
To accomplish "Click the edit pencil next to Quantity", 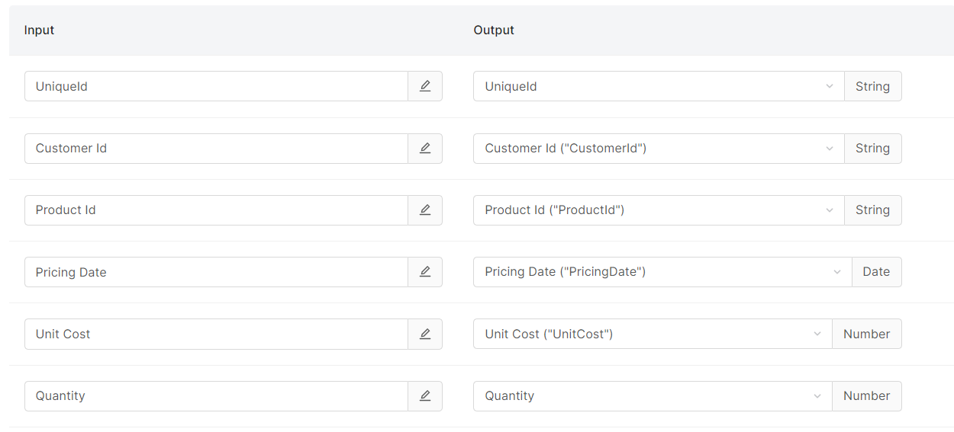I will coord(425,396).
